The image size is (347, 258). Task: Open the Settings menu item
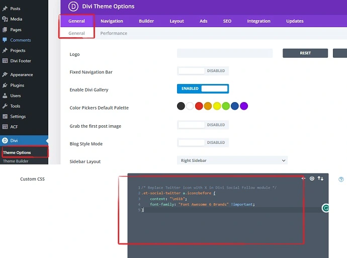pyautogui.click(x=18, y=116)
